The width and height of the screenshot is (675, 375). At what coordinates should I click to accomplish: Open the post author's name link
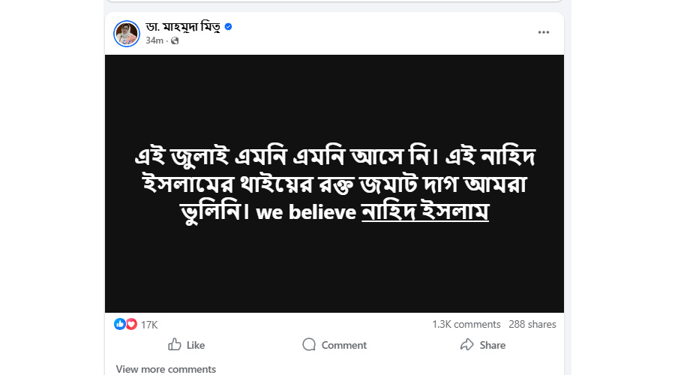coord(182,27)
